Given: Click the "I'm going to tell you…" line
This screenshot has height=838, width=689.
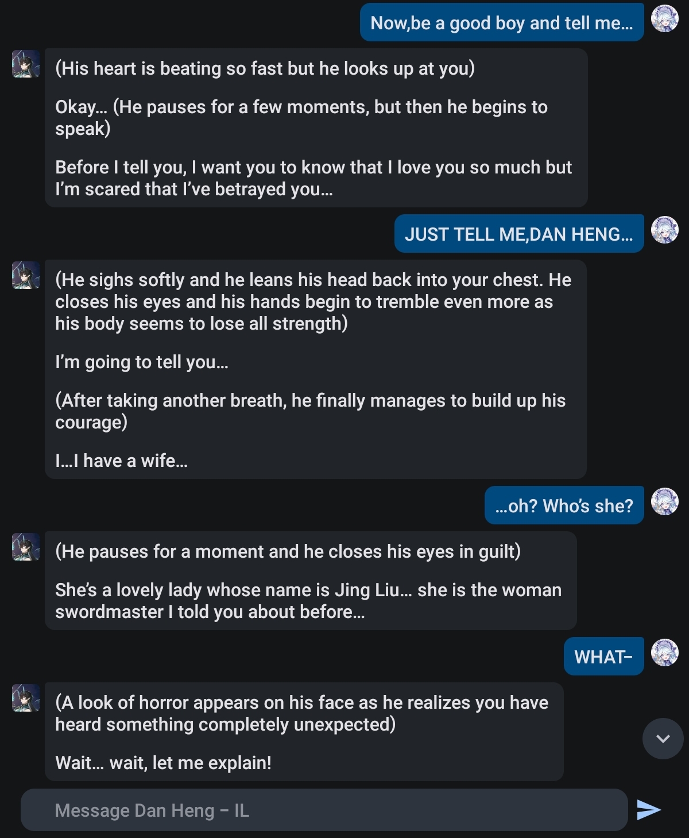Looking at the screenshot, I should (x=142, y=362).
